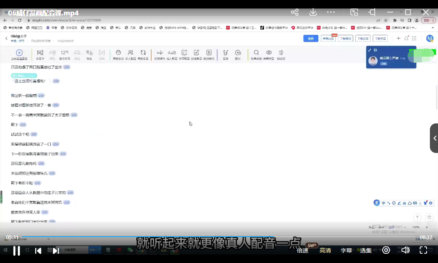
Task: Click the 250 pause tag after 殿下
Action: point(23,125)
